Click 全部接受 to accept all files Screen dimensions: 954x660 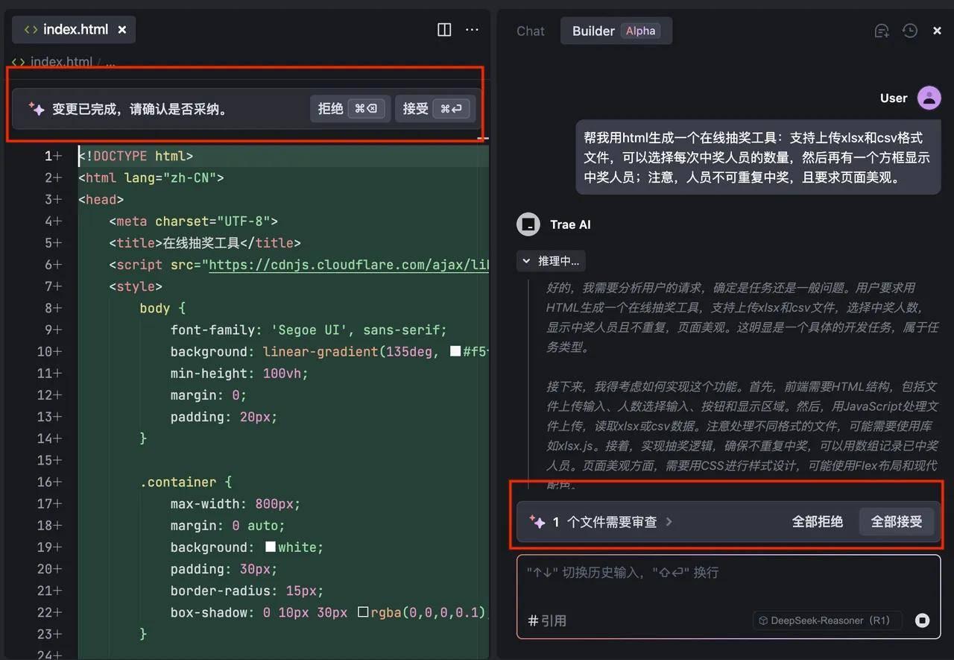click(x=896, y=522)
